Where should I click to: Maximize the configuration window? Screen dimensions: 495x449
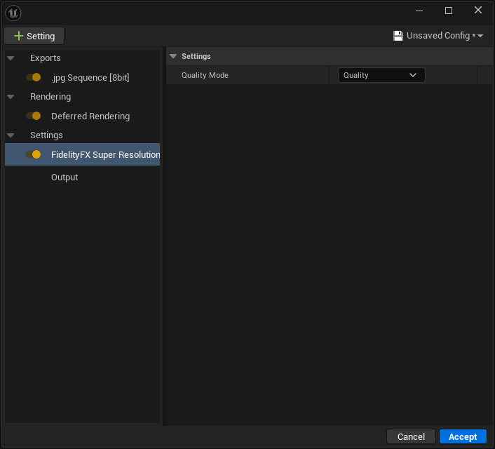click(449, 11)
